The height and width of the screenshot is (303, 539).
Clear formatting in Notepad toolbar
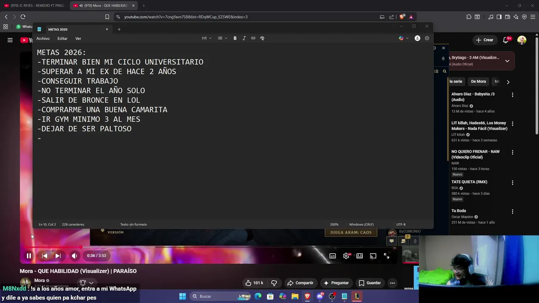[x=262, y=38]
